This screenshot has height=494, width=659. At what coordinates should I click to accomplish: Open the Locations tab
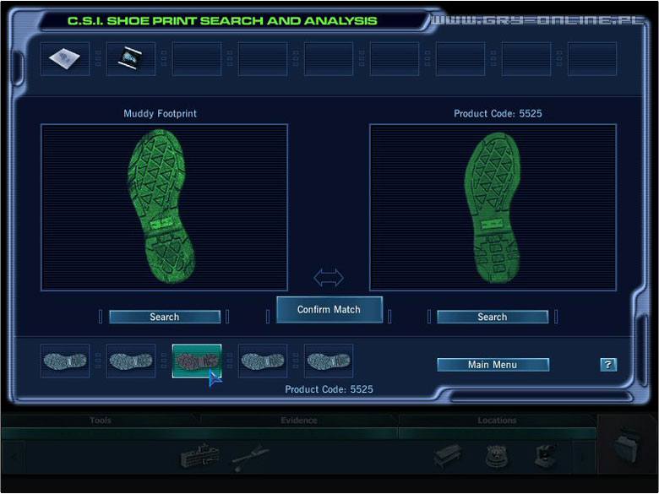(x=497, y=420)
